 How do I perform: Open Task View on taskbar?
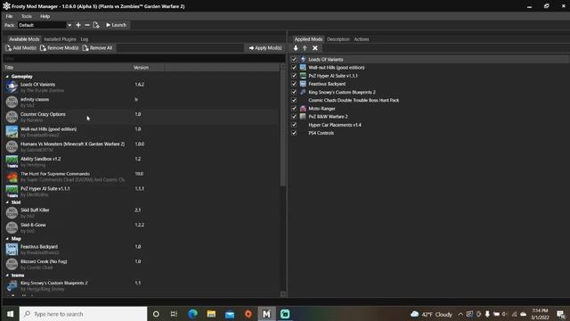(x=175, y=314)
